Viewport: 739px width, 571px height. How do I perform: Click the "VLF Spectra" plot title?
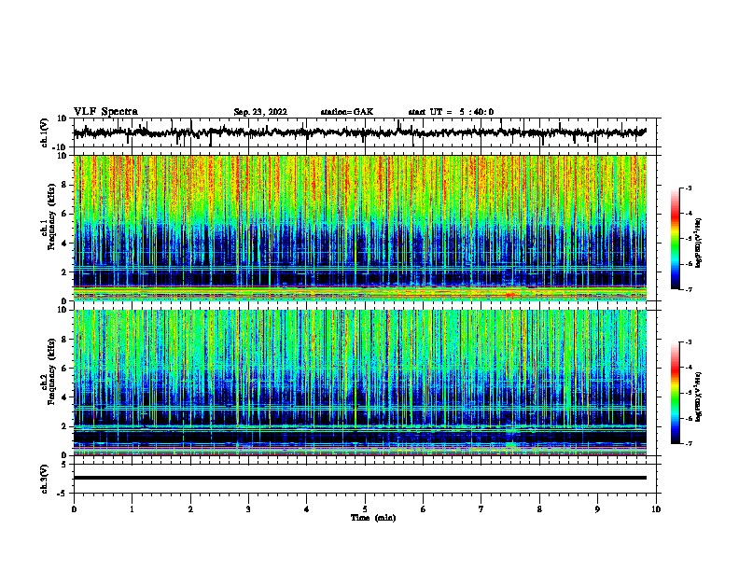pyautogui.click(x=105, y=112)
